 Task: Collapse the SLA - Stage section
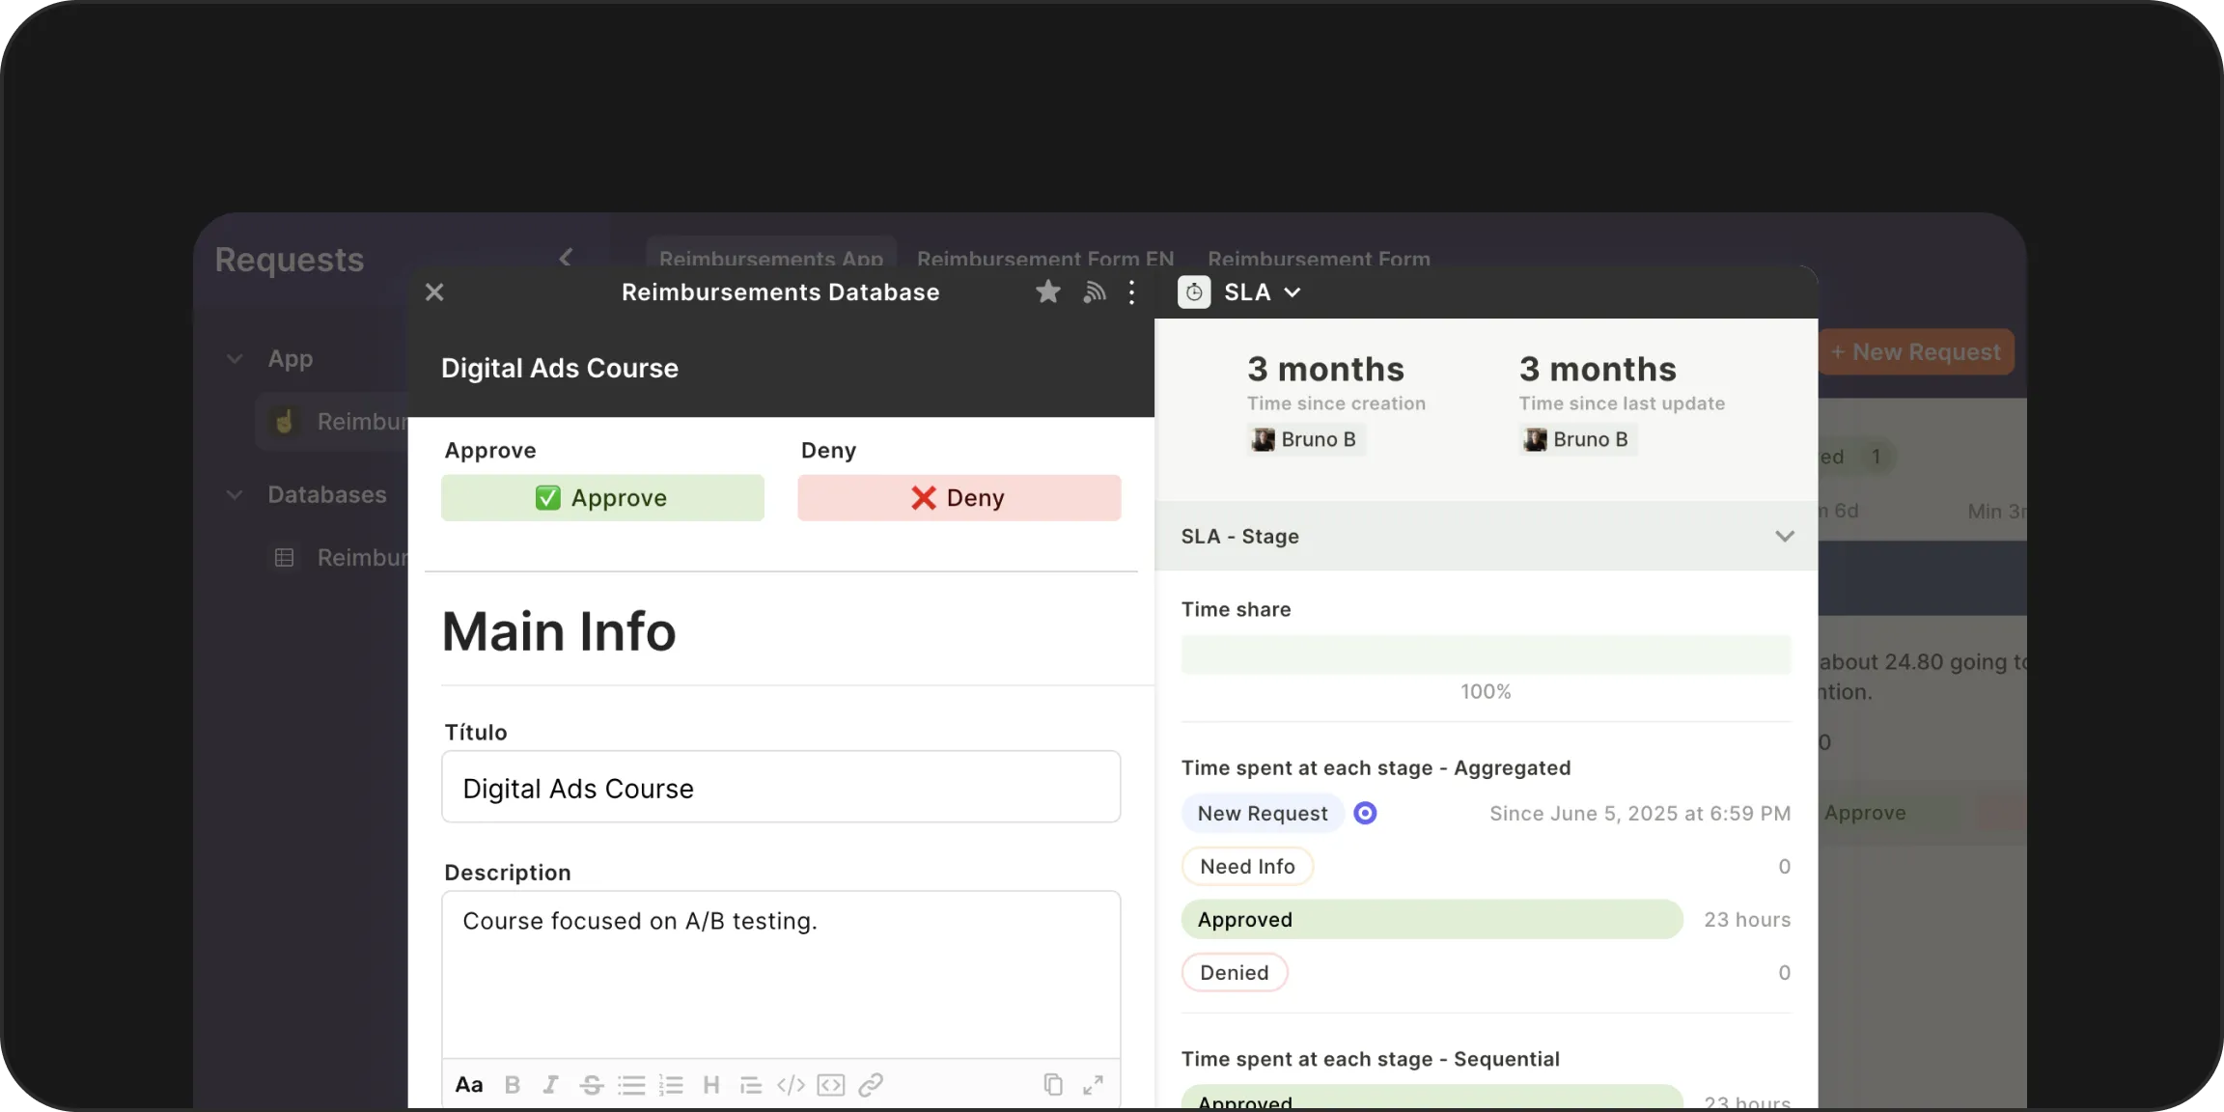1784,536
